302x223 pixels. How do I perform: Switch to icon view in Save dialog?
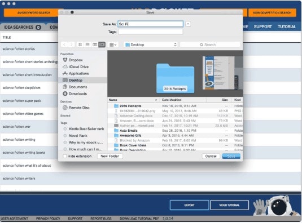tap(80, 44)
